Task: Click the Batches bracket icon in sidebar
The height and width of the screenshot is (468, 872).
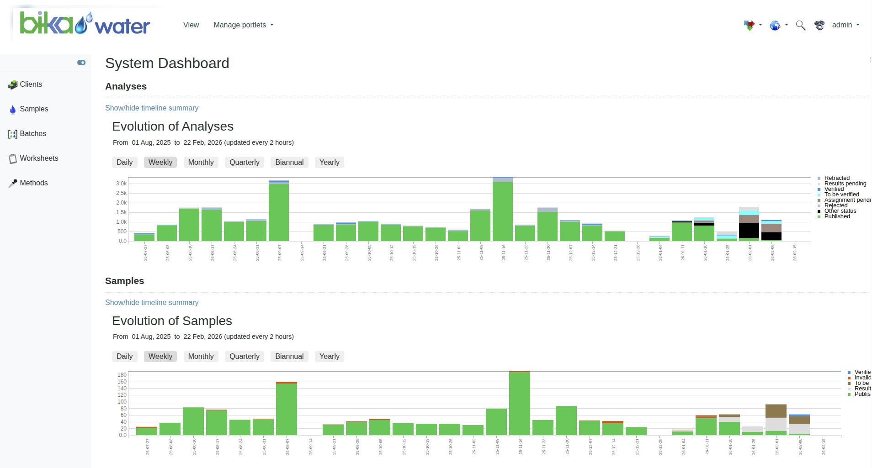Action: click(x=12, y=134)
